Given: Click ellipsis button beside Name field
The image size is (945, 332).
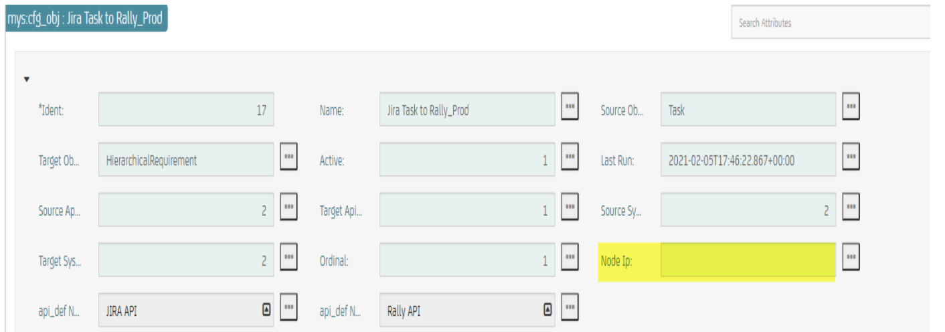Looking at the screenshot, I should (x=570, y=107).
